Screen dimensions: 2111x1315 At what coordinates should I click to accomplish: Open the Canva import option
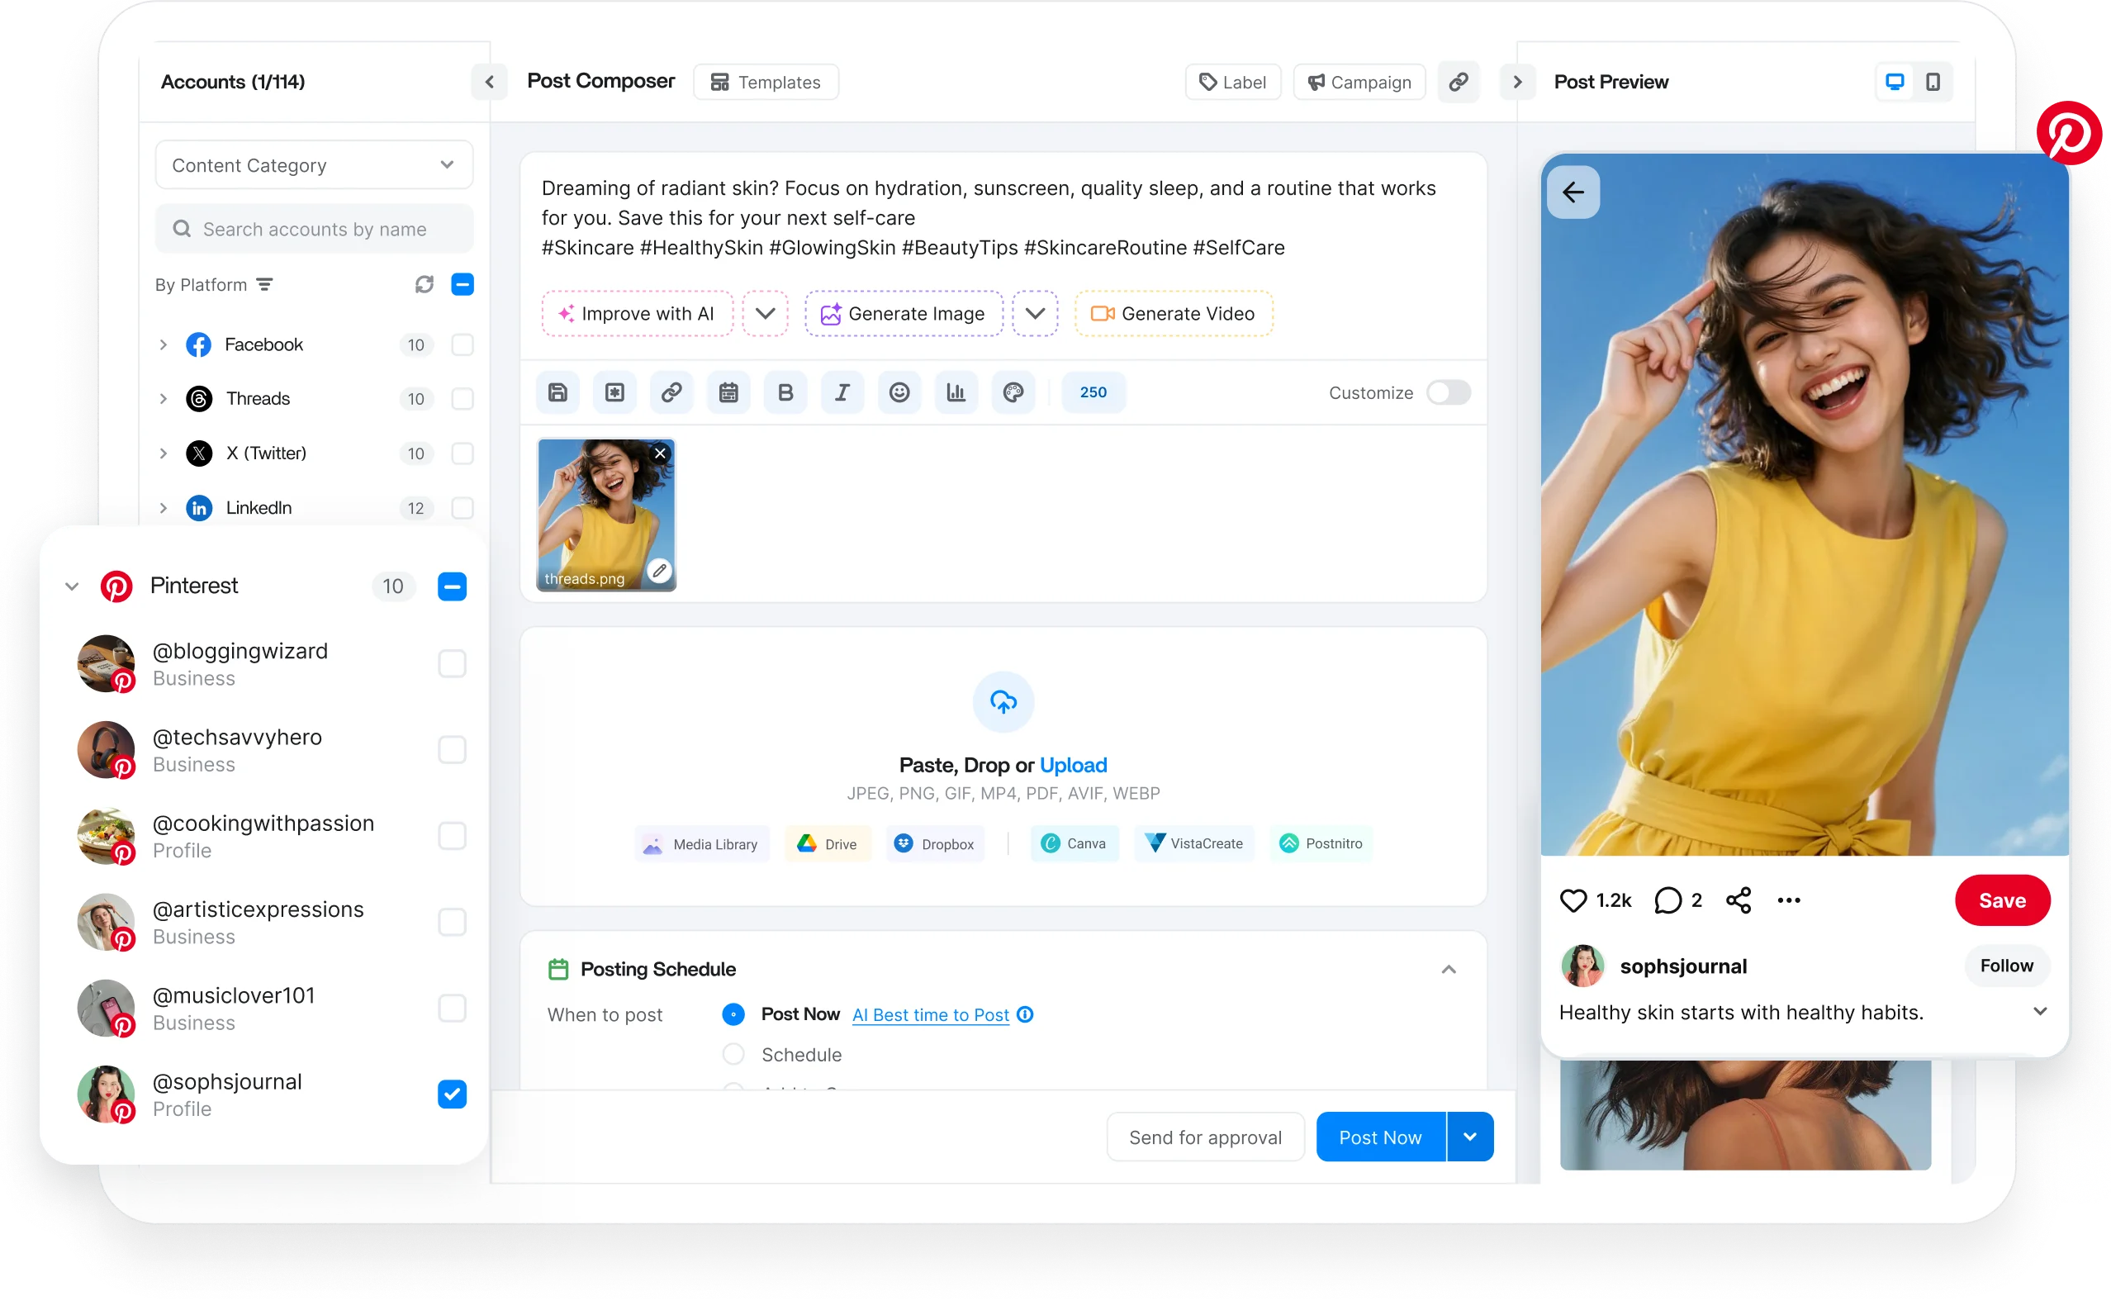(x=1074, y=843)
